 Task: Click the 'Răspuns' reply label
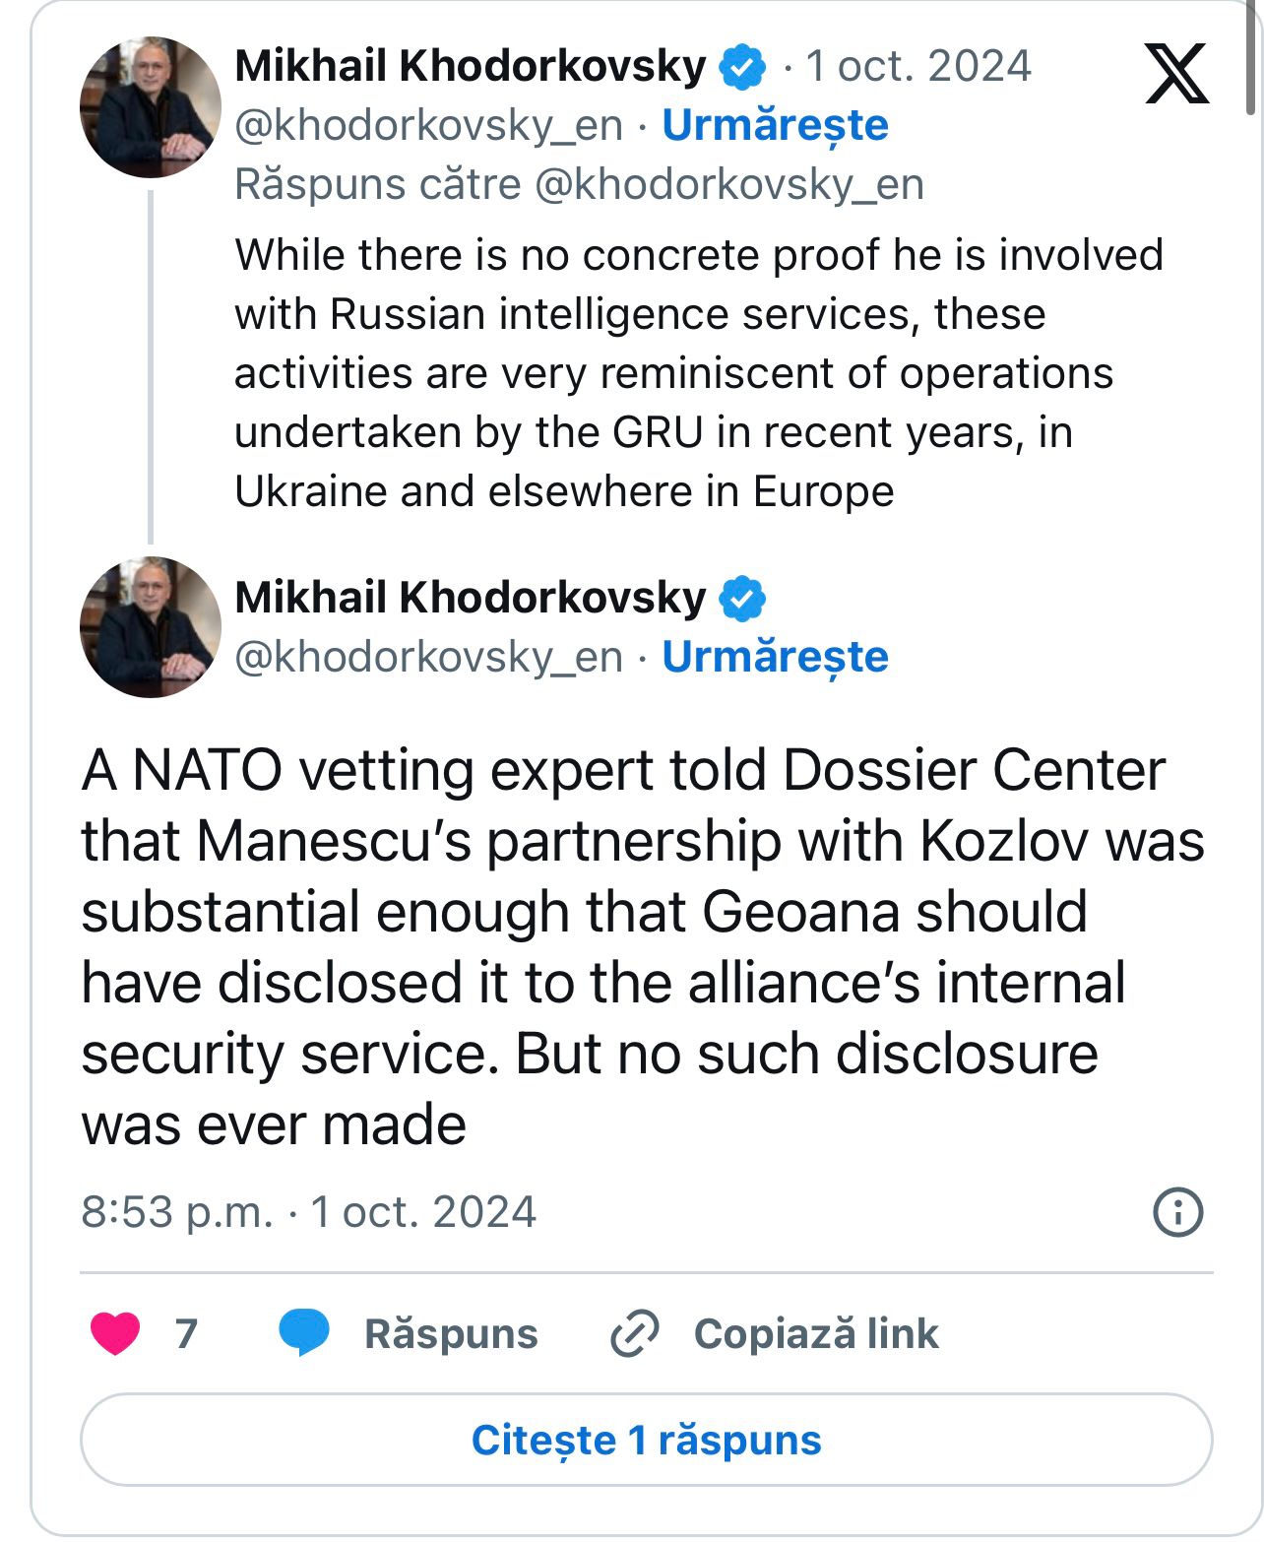[x=451, y=1334]
